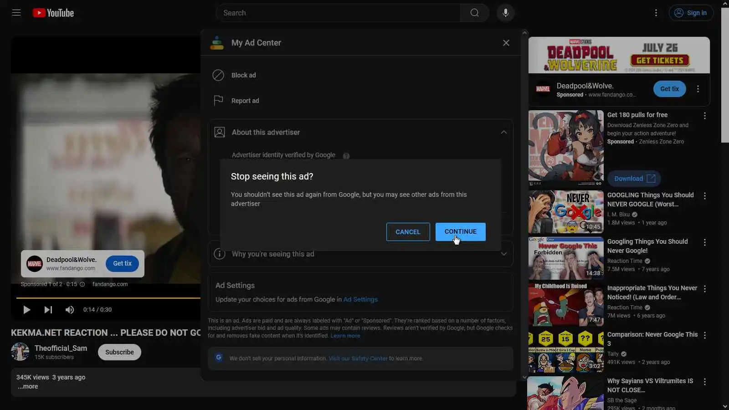Click the About this advertiser person icon
This screenshot has height=410, width=729.
pos(220,132)
